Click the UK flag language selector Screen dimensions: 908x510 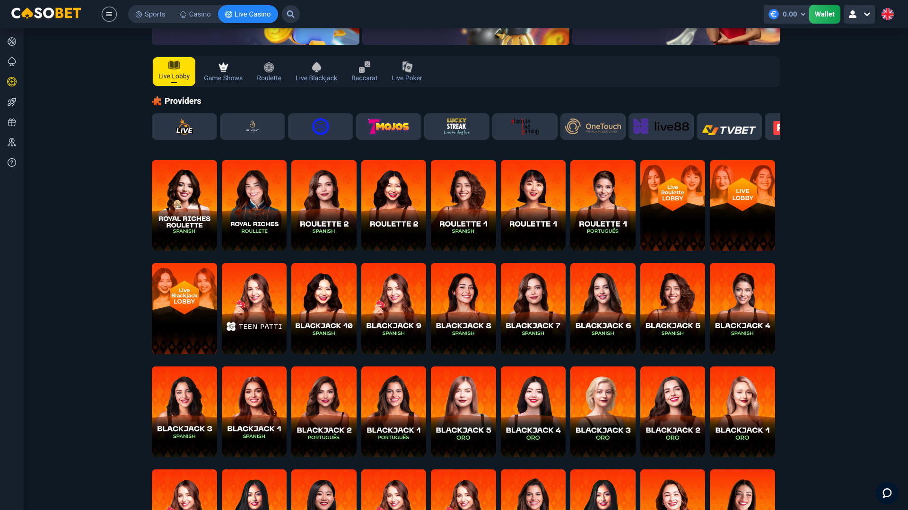click(x=888, y=14)
